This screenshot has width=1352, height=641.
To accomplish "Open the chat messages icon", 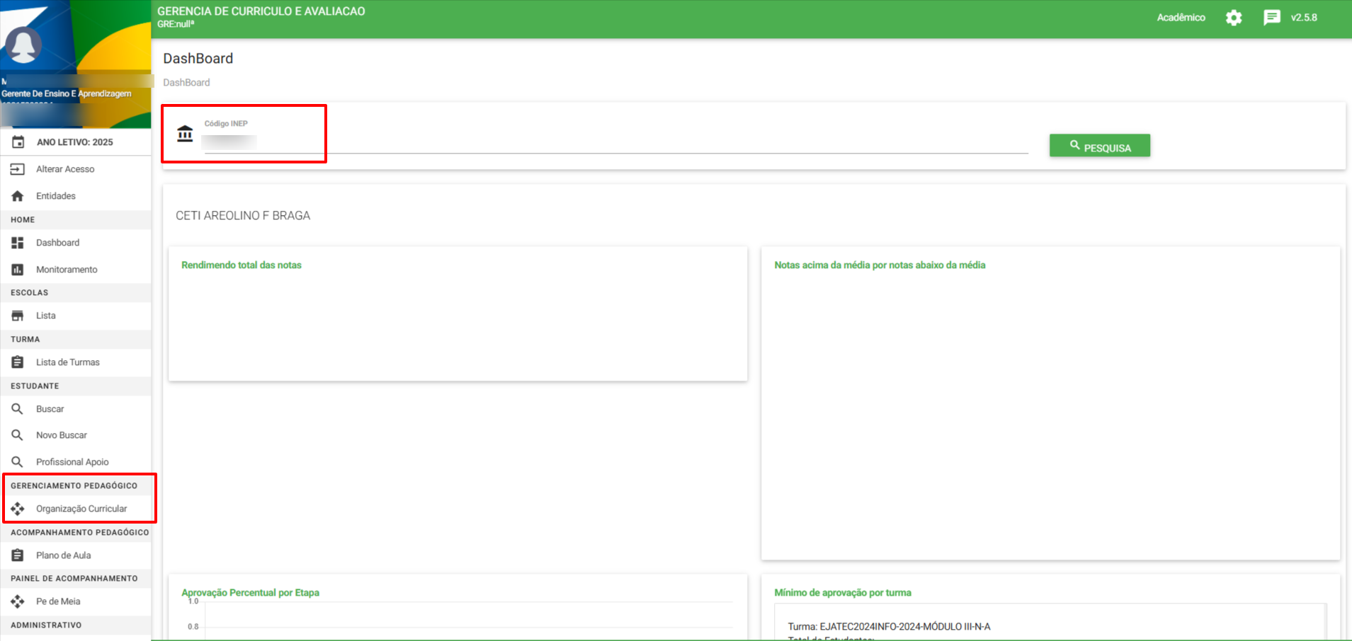I will [1271, 18].
